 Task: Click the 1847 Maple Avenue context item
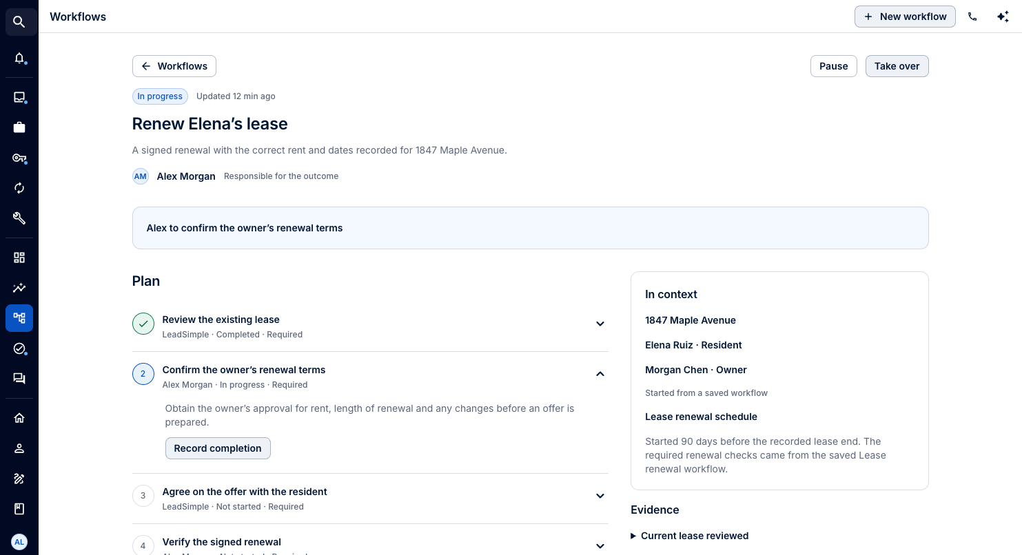pos(691,320)
